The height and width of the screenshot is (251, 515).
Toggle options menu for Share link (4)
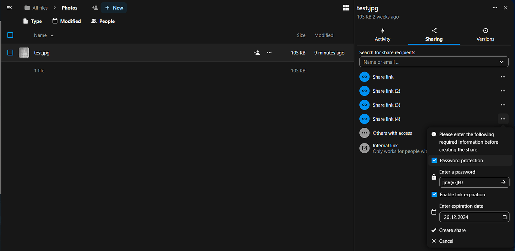[503, 119]
